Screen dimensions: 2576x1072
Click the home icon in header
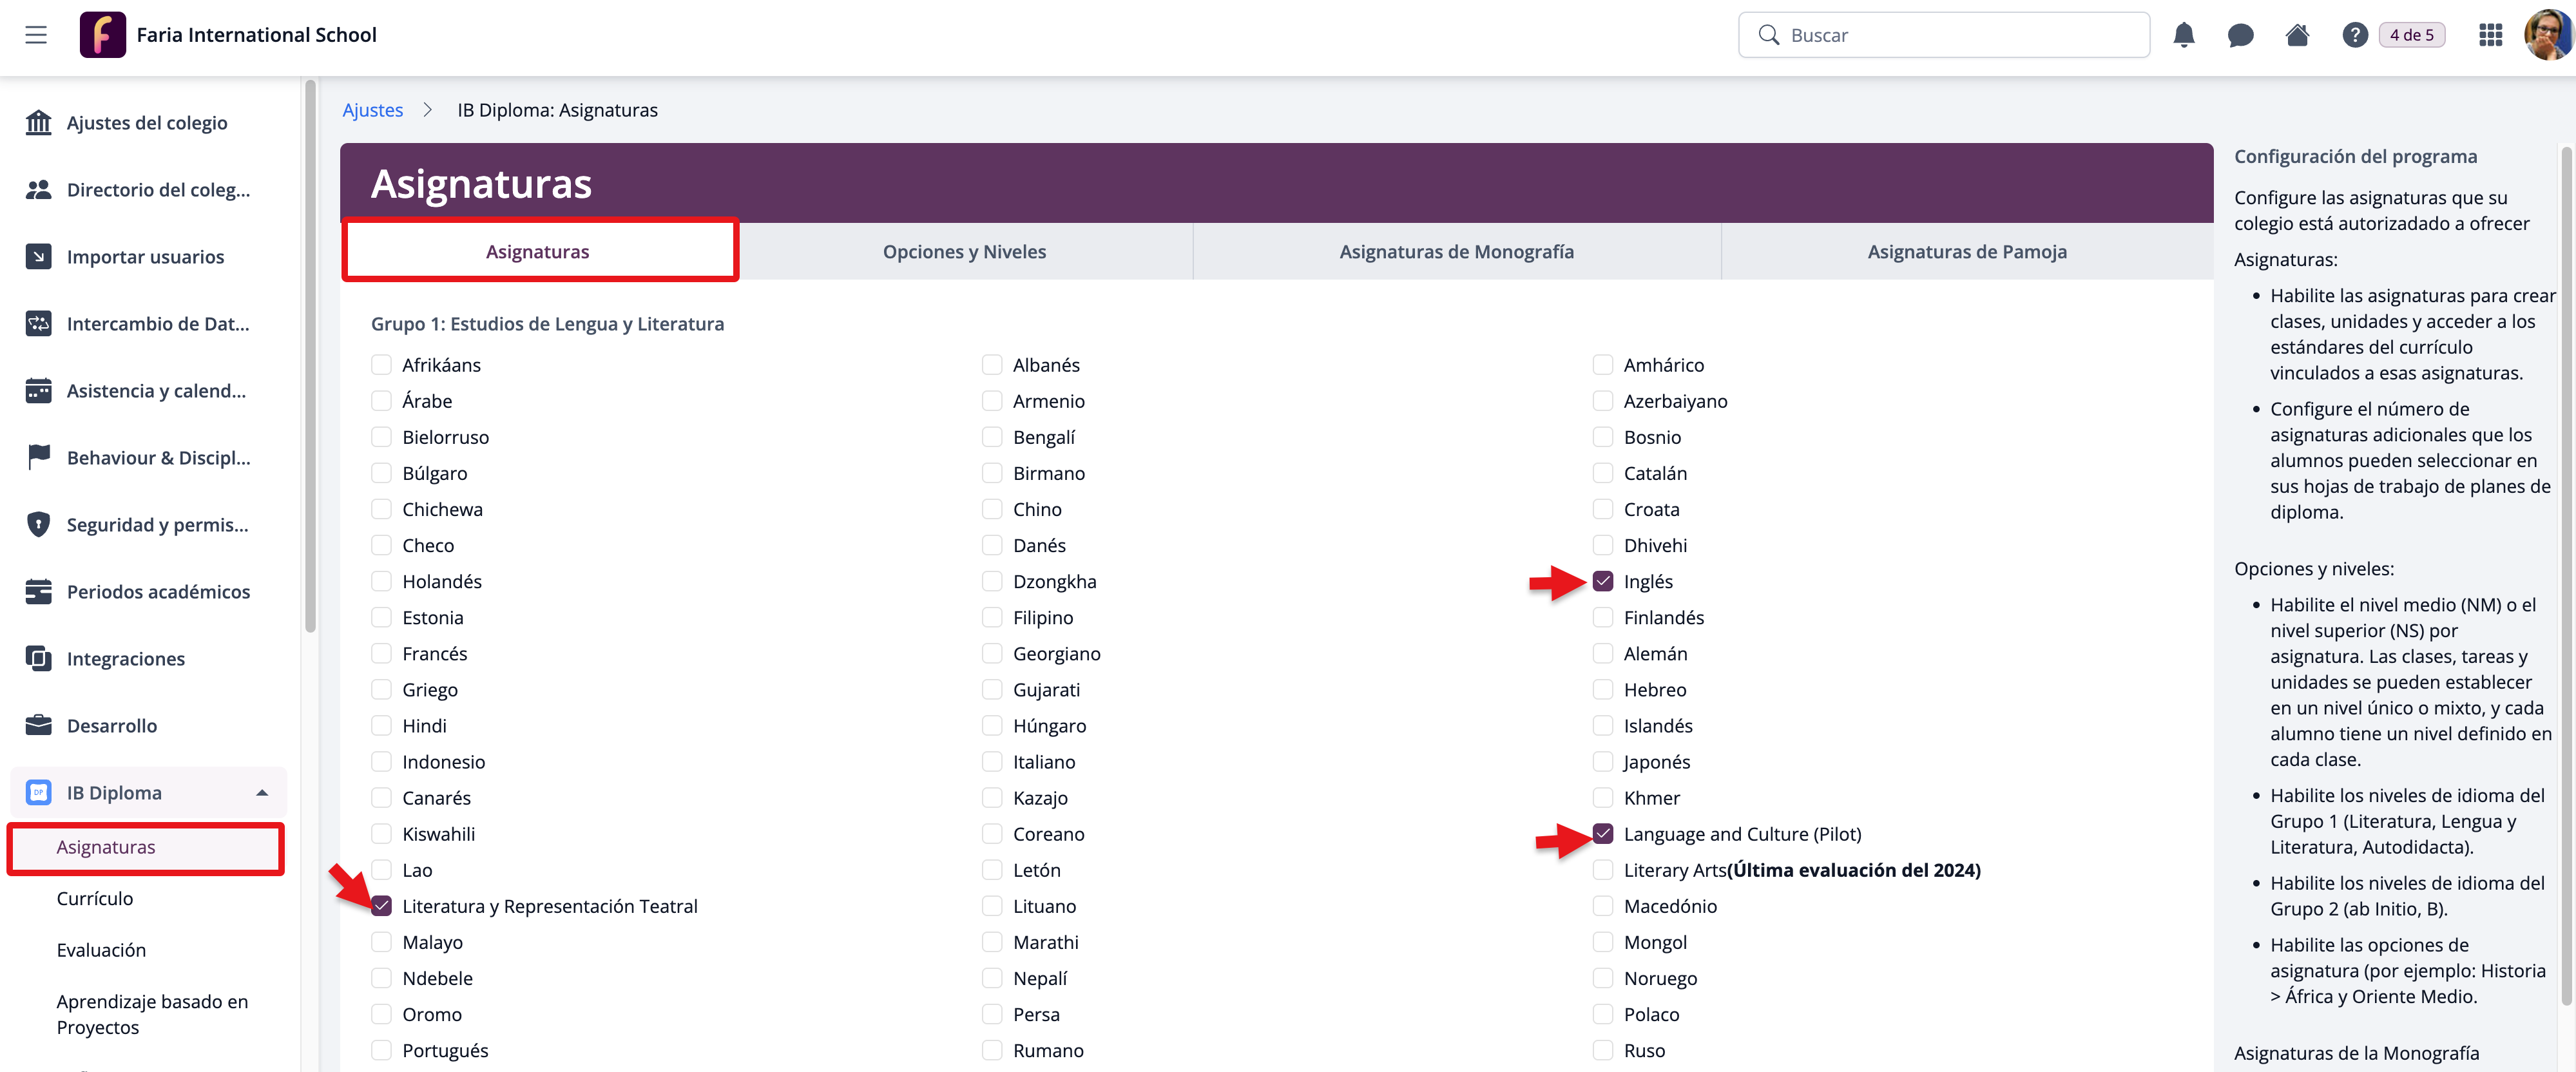click(2297, 35)
